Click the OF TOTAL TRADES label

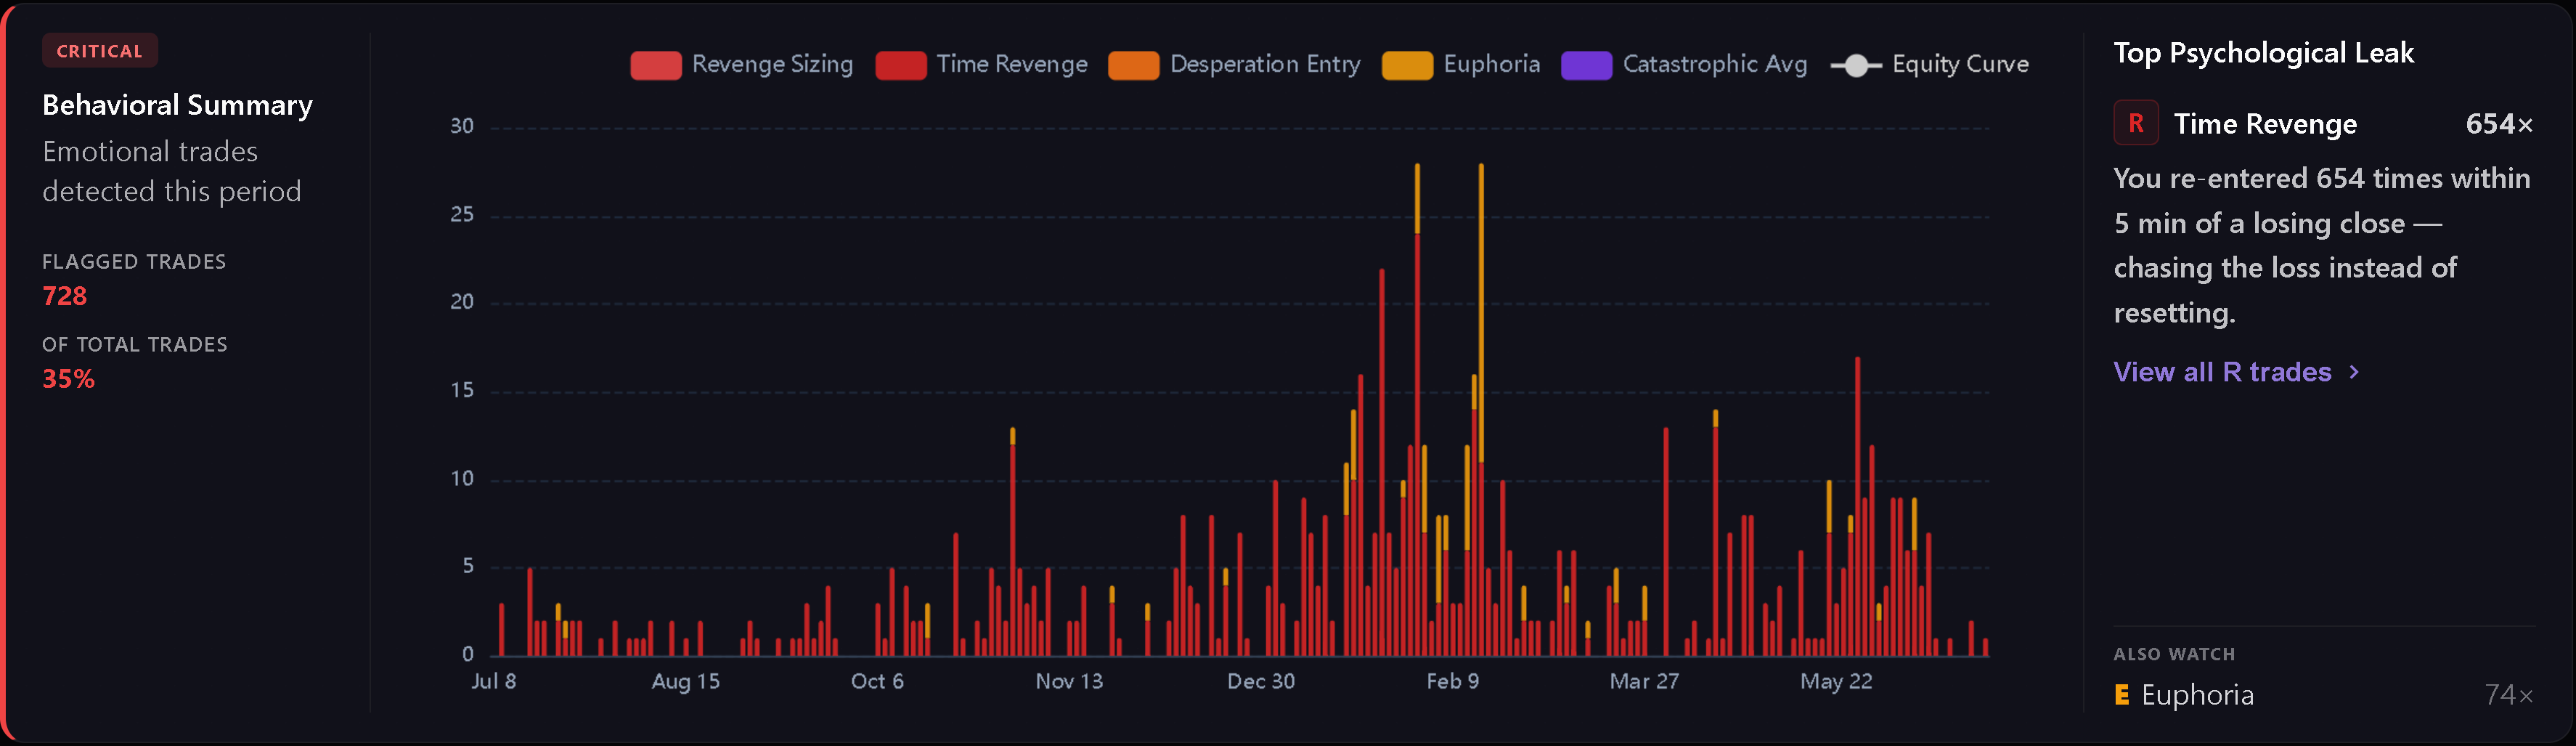135,345
